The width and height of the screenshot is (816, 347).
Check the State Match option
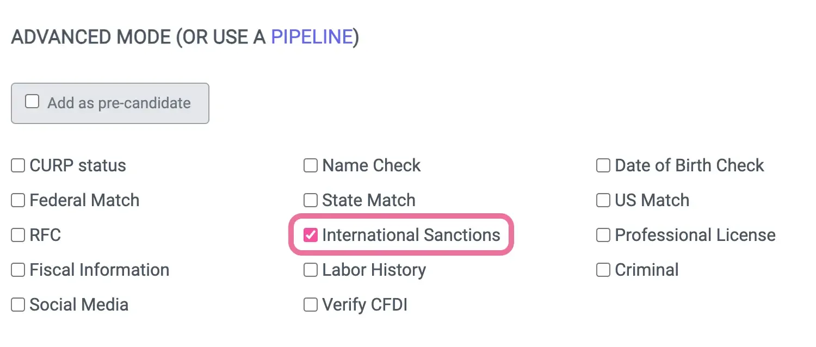click(310, 200)
